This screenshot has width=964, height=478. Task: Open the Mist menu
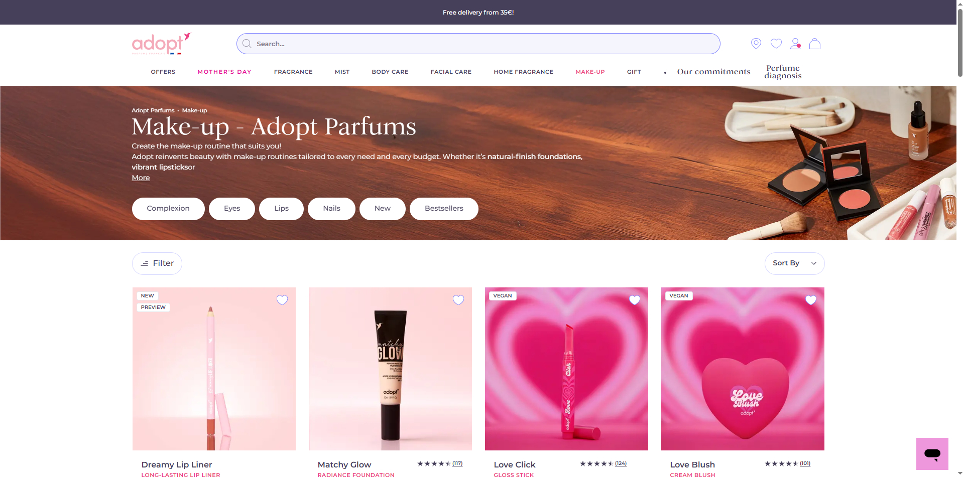(x=342, y=72)
